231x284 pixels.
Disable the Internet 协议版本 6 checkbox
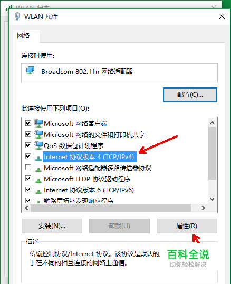28,190
